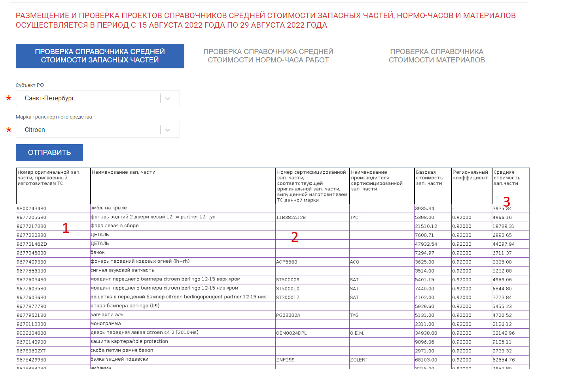
Task: Click average cost value 32142.96
Action: pyautogui.click(x=504, y=333)
